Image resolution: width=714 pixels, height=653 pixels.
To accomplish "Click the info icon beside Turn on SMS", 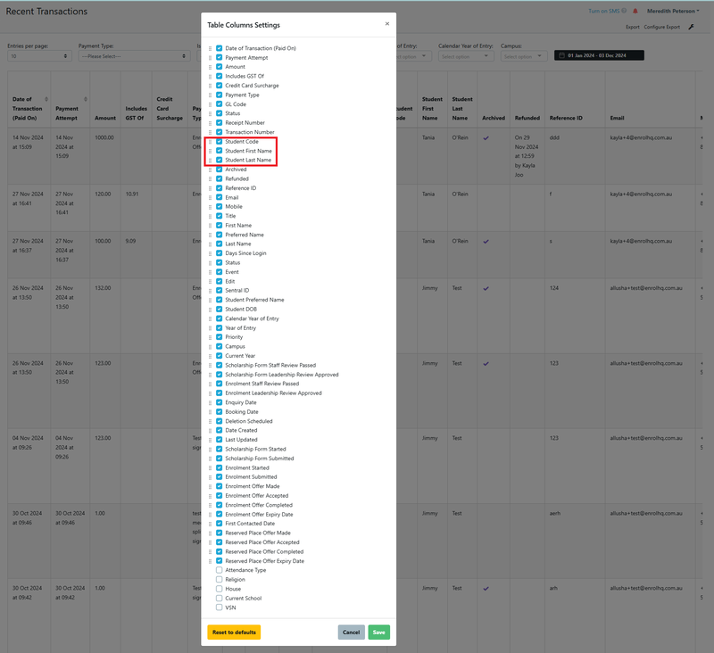I will pos(624,10).
